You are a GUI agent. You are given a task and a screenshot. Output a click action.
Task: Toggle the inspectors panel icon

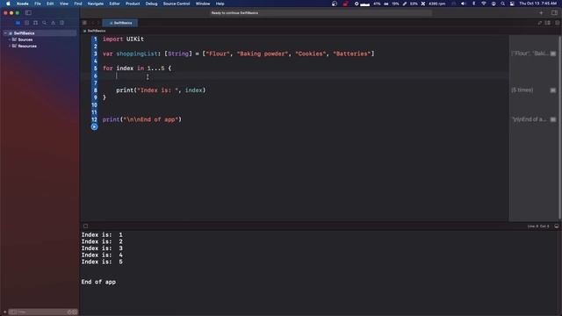click(x=554, y=13)
